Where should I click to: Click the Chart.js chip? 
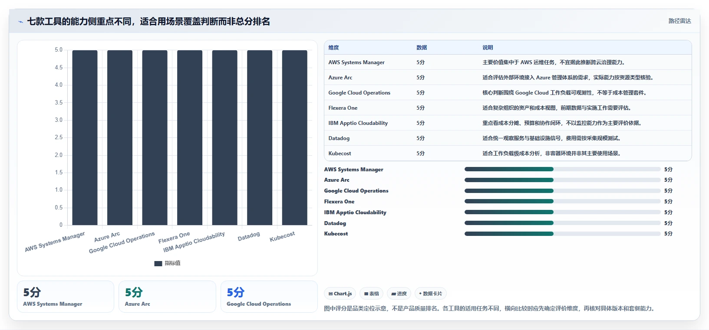click(x=340, y=294)
